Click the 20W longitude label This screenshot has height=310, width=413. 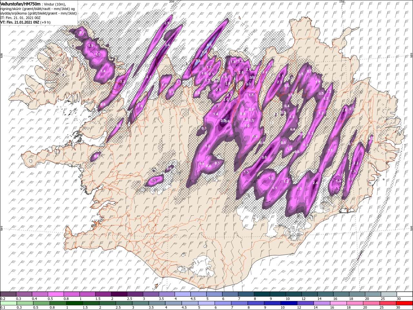[x=172, y=2]
